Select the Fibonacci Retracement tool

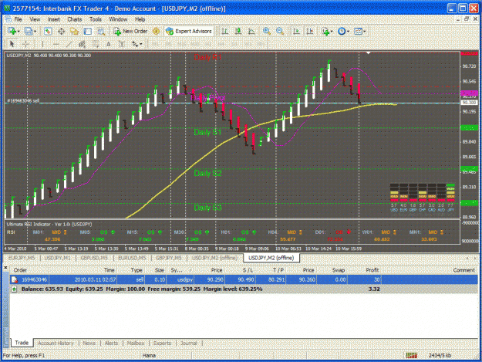[x=96, y=44]
